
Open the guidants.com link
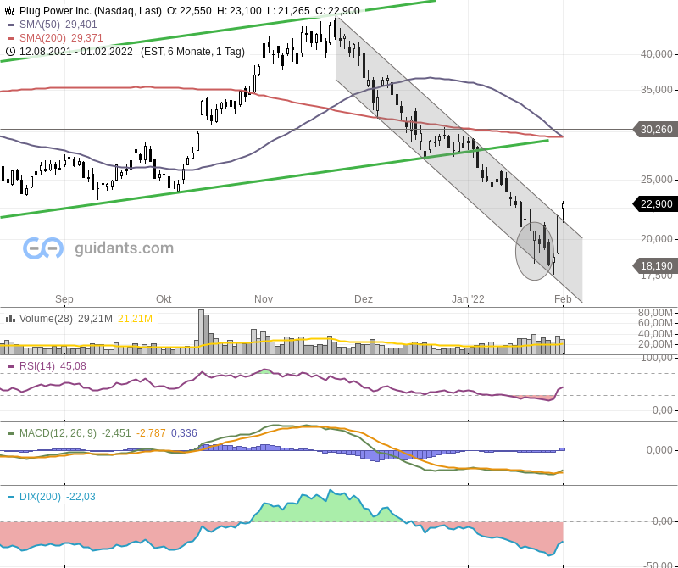(124, 248)
